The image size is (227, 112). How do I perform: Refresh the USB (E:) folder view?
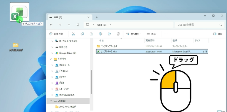[78, 25]
